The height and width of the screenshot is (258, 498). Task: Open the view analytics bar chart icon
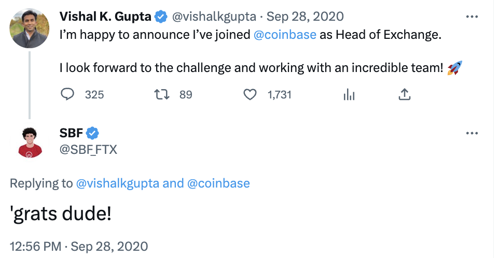coord(349,94)
